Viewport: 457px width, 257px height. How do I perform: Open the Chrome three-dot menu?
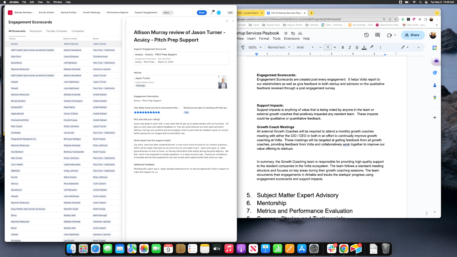pyautogui.click(x=437, y=19)
